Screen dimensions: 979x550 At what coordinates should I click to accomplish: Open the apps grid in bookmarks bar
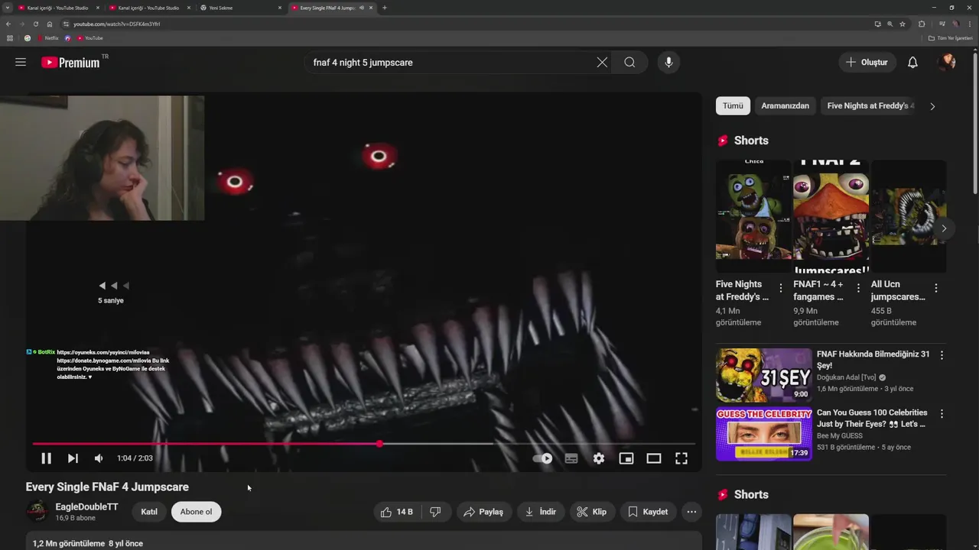(9, 38)
